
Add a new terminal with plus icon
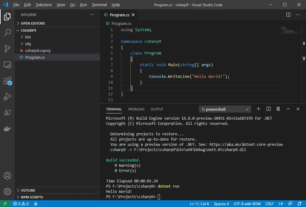pos(258,109)
